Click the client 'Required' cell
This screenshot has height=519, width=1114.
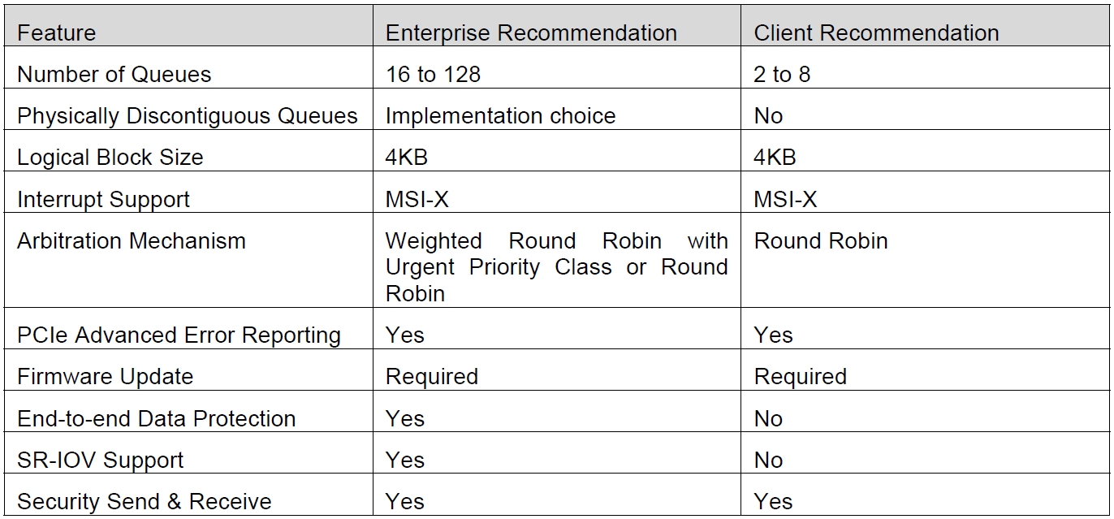coord(800,377)
